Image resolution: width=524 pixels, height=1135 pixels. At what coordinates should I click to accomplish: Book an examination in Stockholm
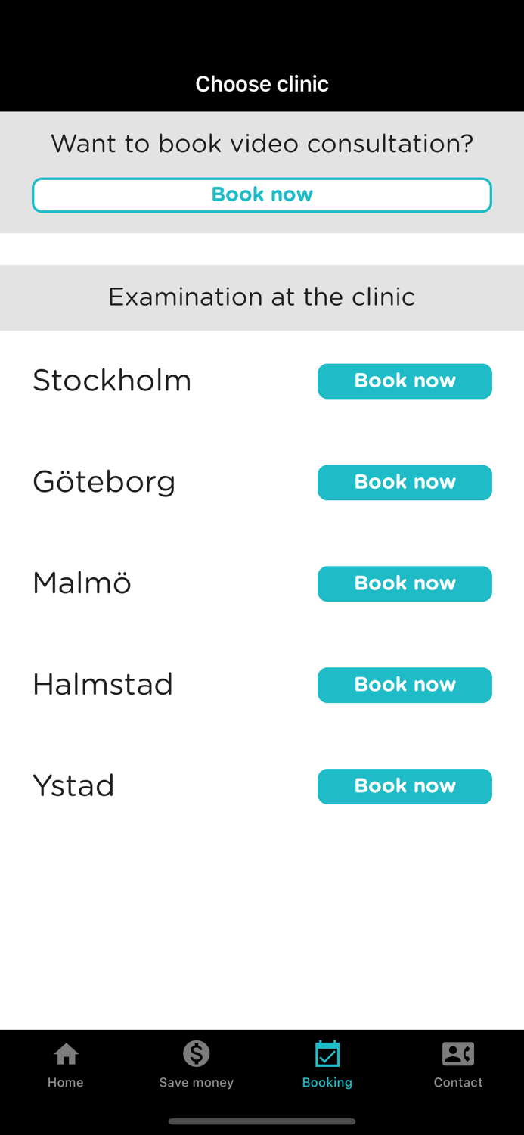[405, 381]
